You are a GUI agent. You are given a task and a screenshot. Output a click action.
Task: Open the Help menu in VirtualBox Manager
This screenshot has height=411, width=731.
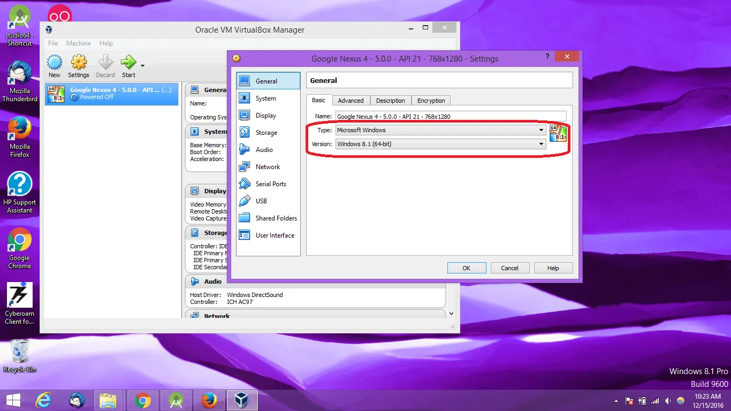pyautogui.click(x=106, y=43)
